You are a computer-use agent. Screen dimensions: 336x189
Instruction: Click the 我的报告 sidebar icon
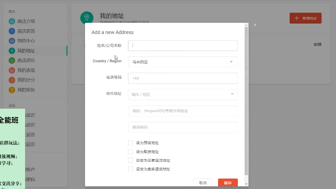pos(12,90)
